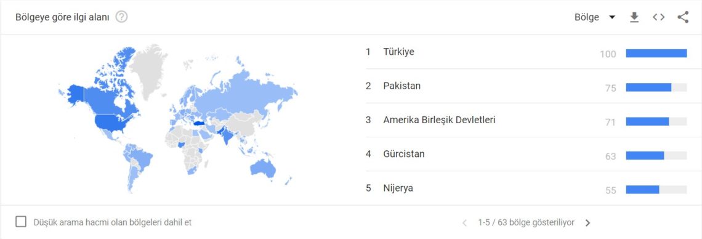
Task: Click Australia on the world map
Action: [x=264, y=168]
